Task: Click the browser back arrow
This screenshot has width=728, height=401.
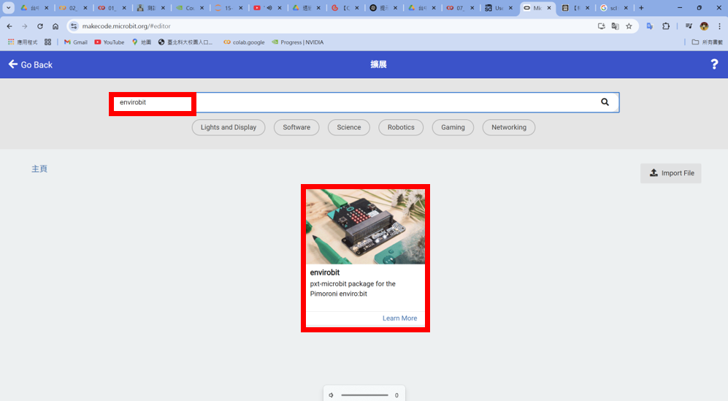Action: coord(9,26)
